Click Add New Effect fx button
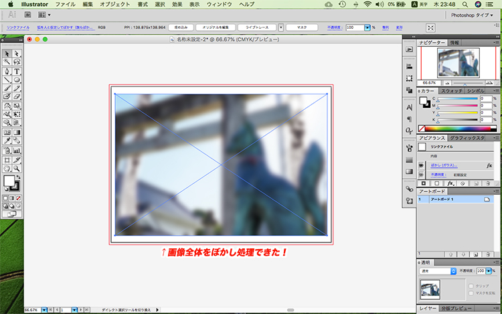 [x=450, y=183]
